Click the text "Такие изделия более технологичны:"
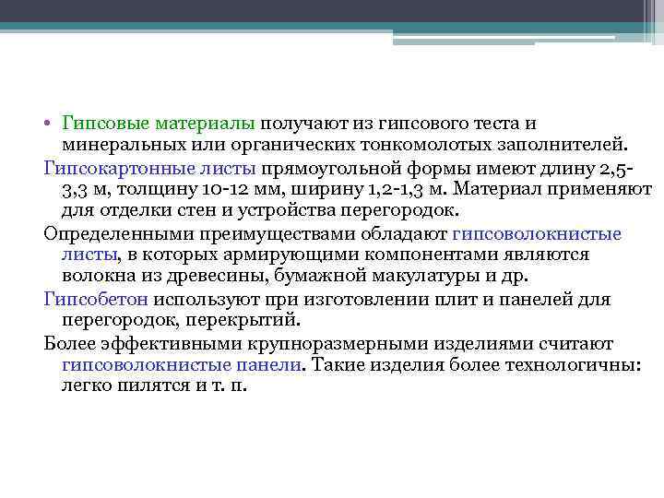 (x=477, y=364)
